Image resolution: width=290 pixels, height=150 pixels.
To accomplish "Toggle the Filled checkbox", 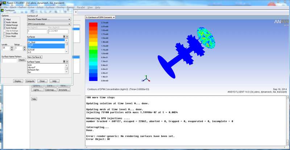I will (x=4, y=20).
